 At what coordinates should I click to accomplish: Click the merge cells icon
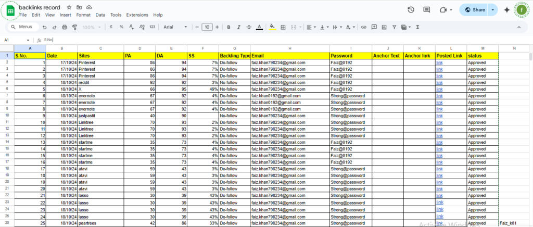[294, 27]
